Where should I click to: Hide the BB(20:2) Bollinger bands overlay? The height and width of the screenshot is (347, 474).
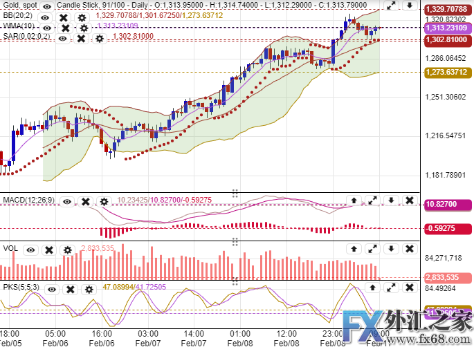(45, 17)
